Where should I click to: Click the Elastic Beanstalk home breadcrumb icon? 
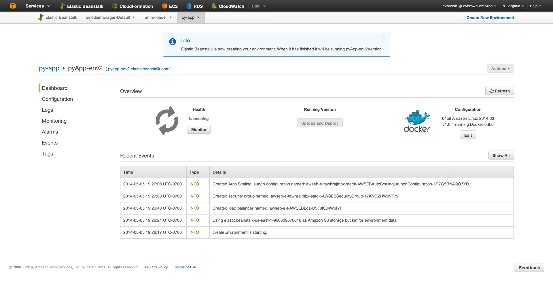(41, 17)
